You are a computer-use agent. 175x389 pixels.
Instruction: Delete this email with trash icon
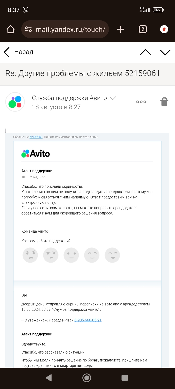(164, 102)
